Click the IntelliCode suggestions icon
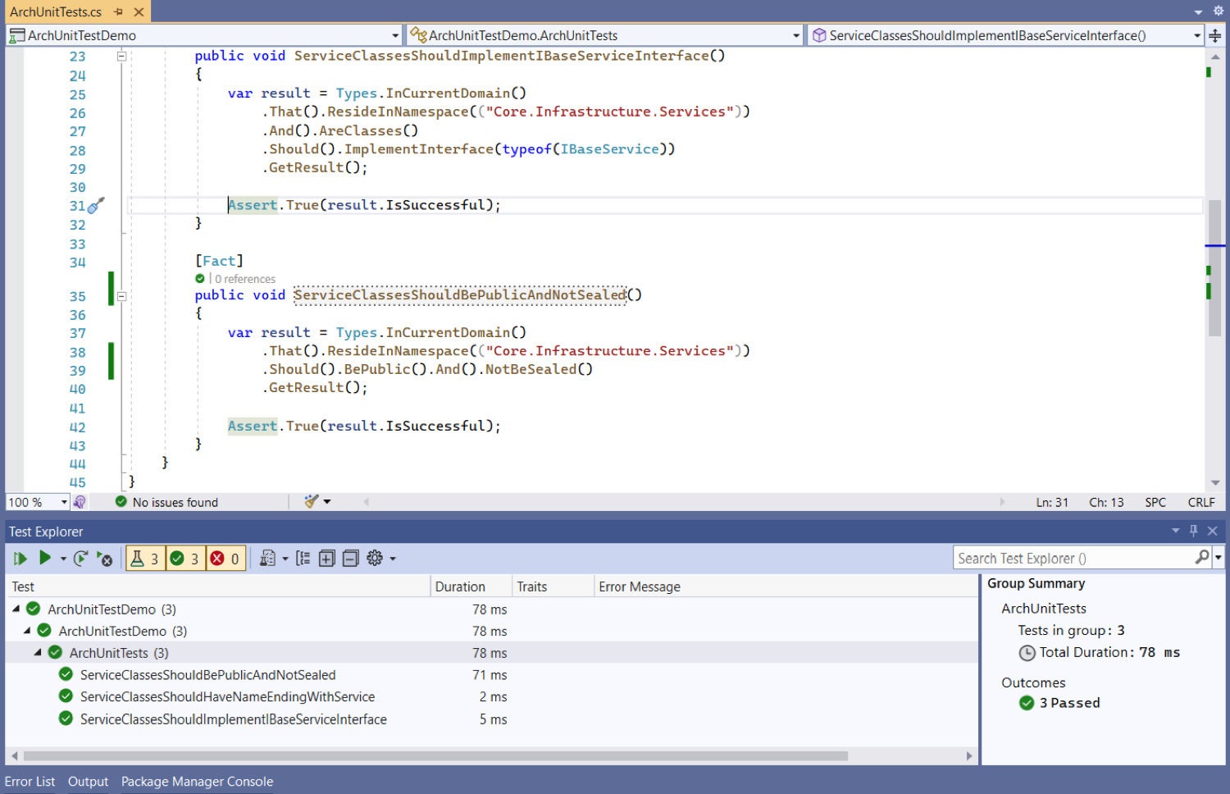Viewport: 1230px width, 794px height. pyautogui.click(x=80, y=502)
